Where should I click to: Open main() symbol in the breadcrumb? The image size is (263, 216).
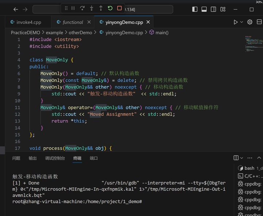[159, 33]
